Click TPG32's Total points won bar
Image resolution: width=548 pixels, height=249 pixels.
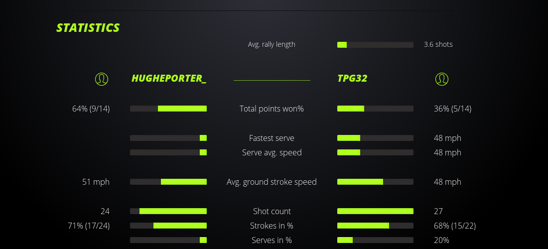375,109
